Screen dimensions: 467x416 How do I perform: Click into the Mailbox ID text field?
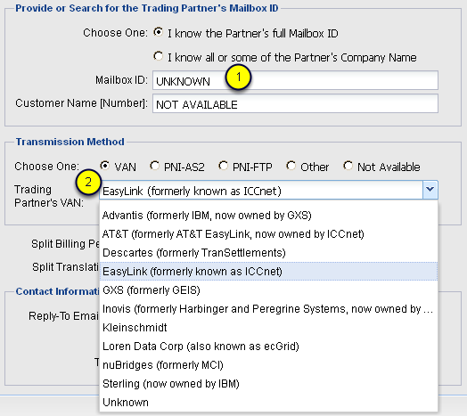click(295, 80)
